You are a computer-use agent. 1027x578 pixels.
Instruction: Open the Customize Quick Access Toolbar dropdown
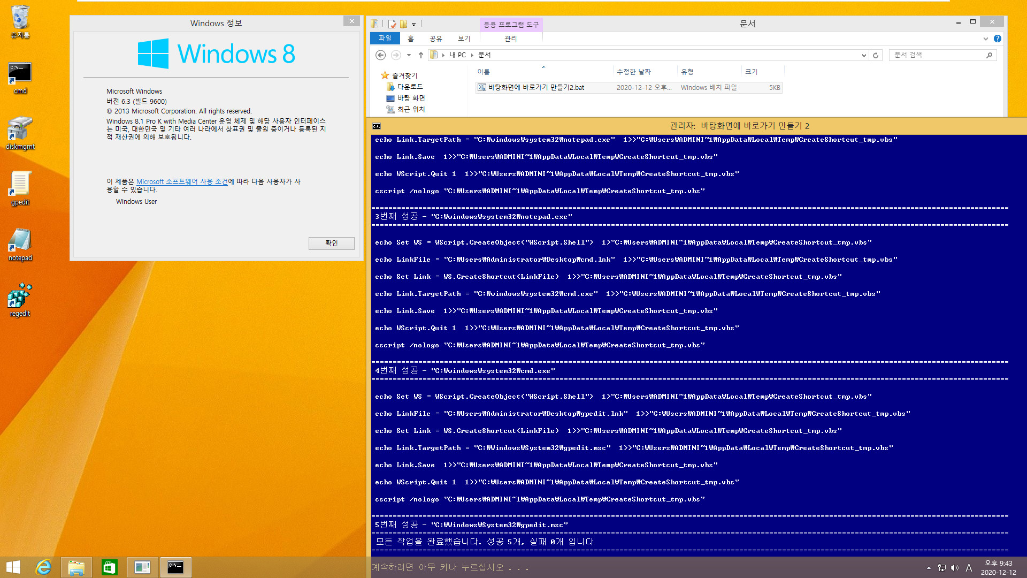413,24
